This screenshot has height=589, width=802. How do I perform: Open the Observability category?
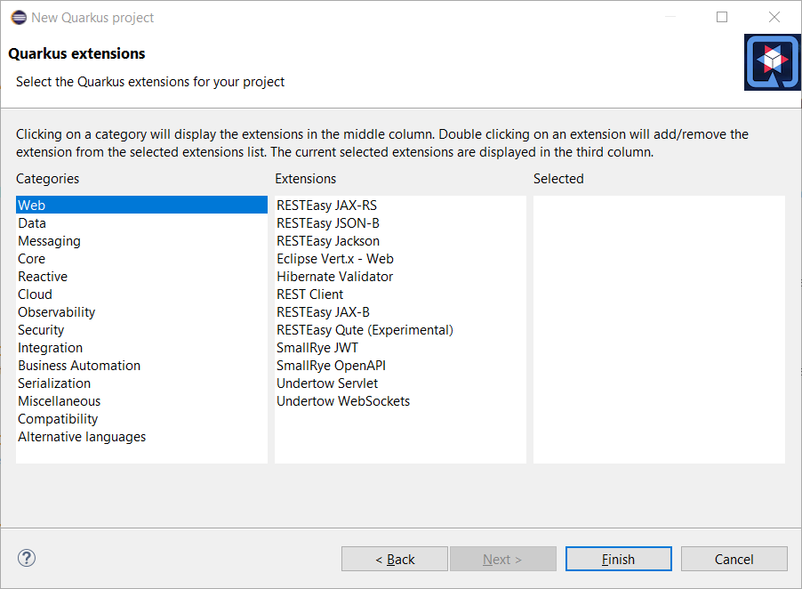(56, 312)
